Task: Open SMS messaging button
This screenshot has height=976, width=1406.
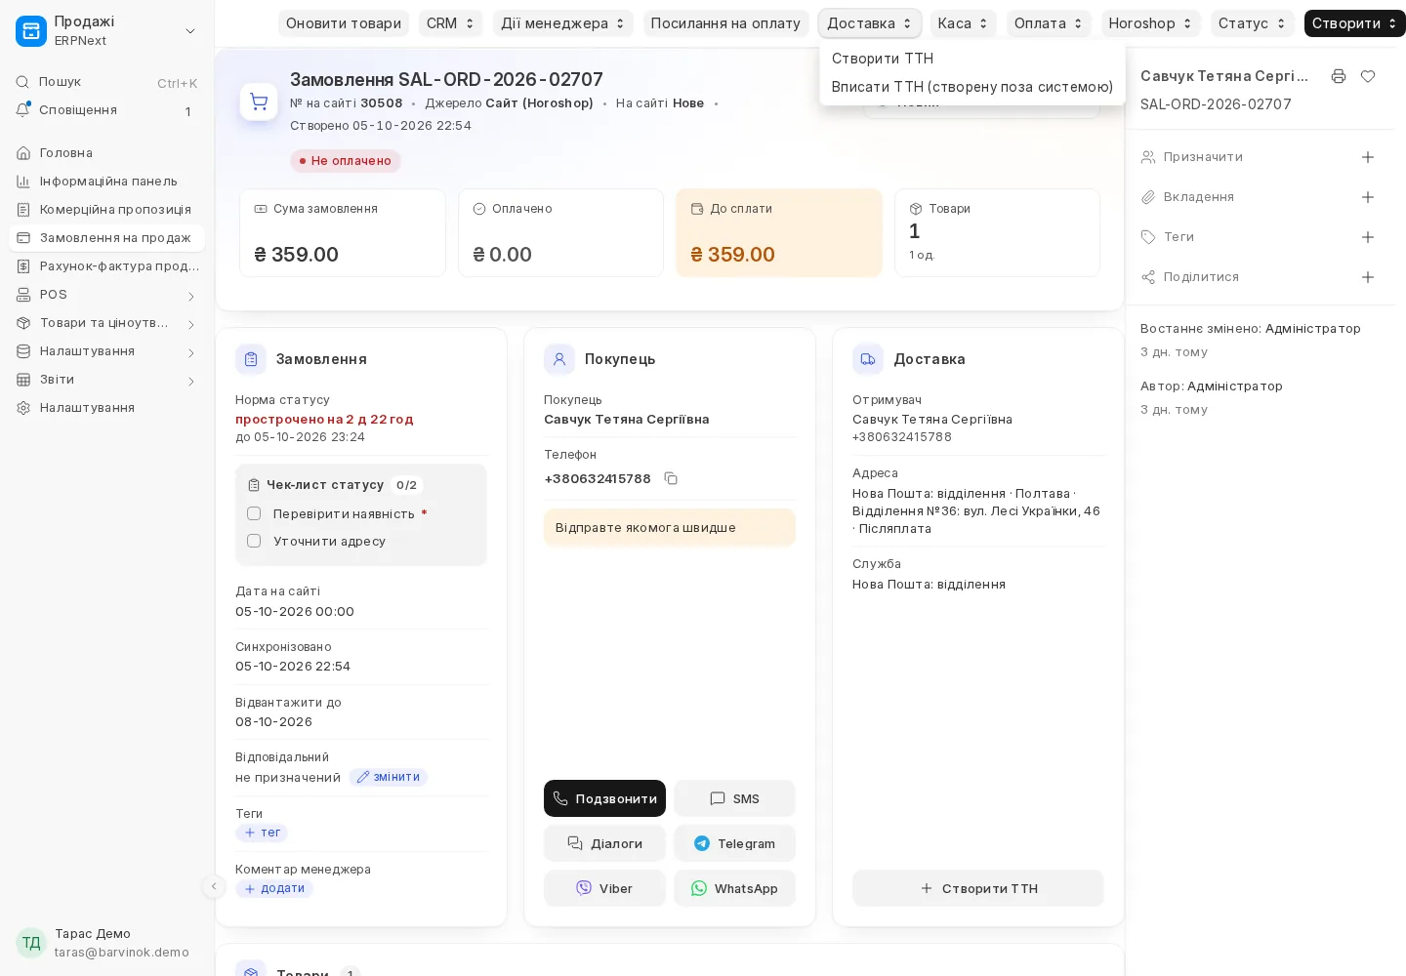Action: tap(734, 798)
